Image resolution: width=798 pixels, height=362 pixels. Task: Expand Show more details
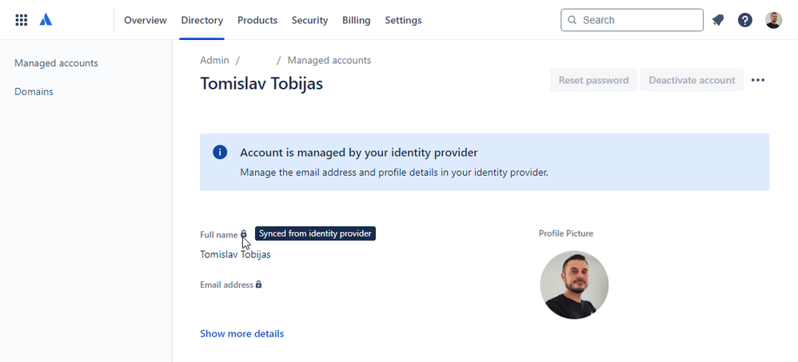click(241, 333)
